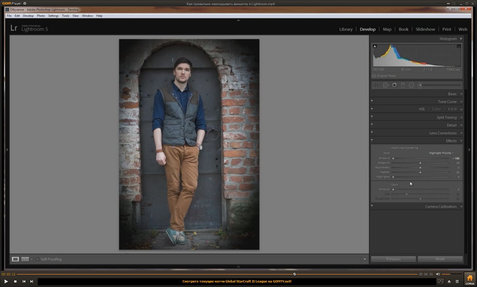Expand the Detail panel

461,125
